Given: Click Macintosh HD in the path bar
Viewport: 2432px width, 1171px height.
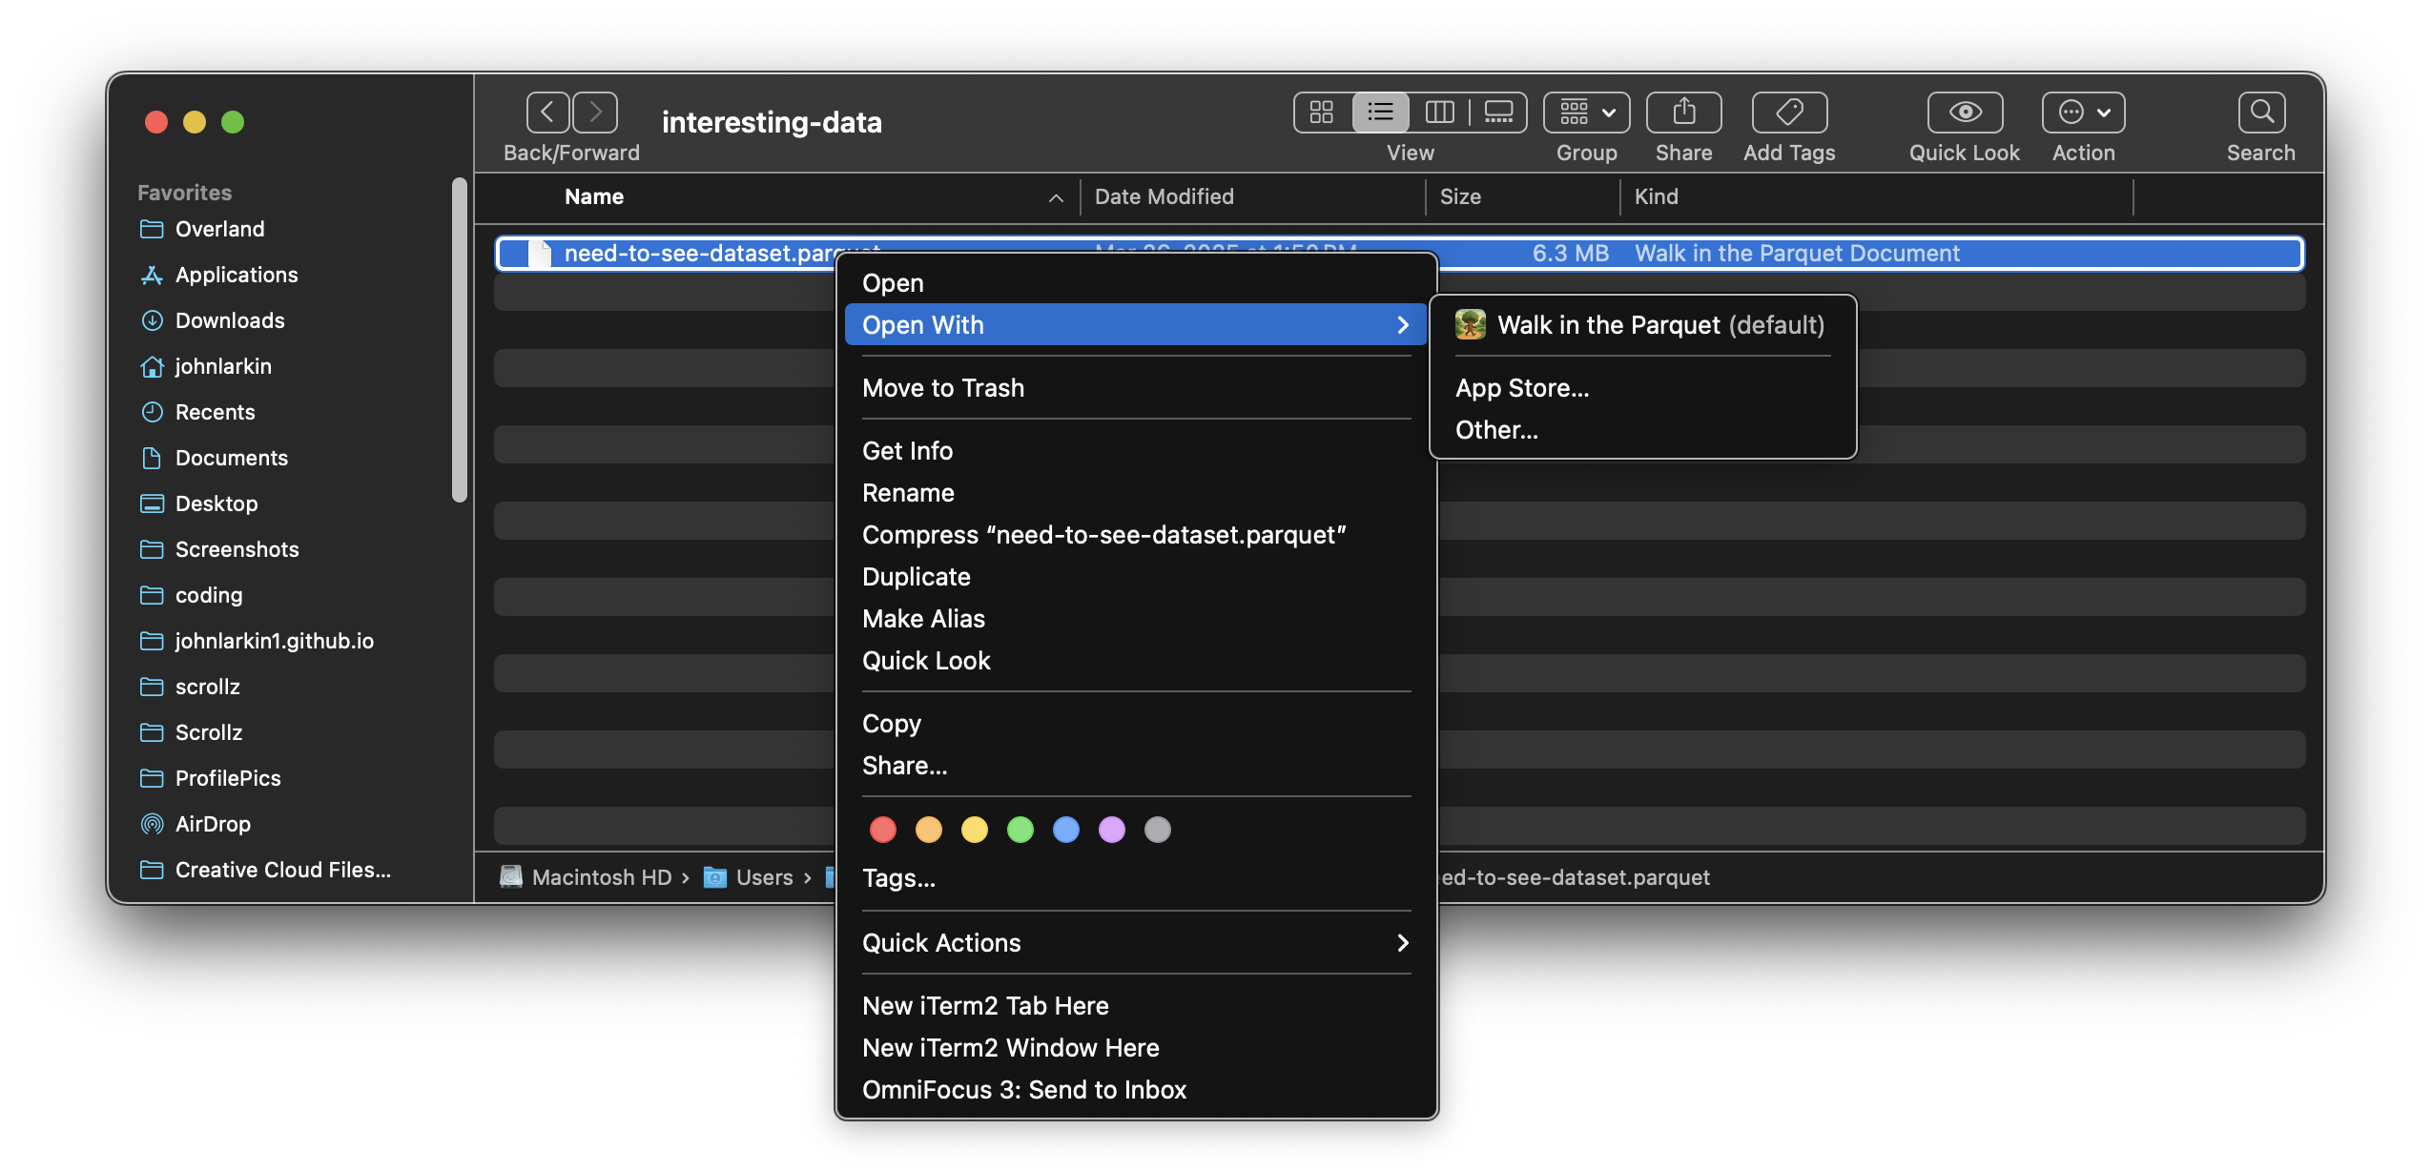Looking at the screenshot, I should tap(587, 877).
